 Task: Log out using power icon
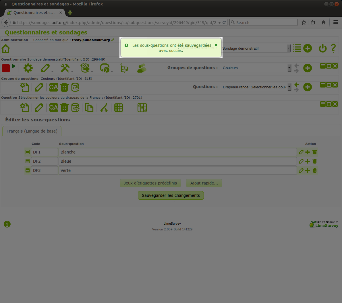(322, 48)
